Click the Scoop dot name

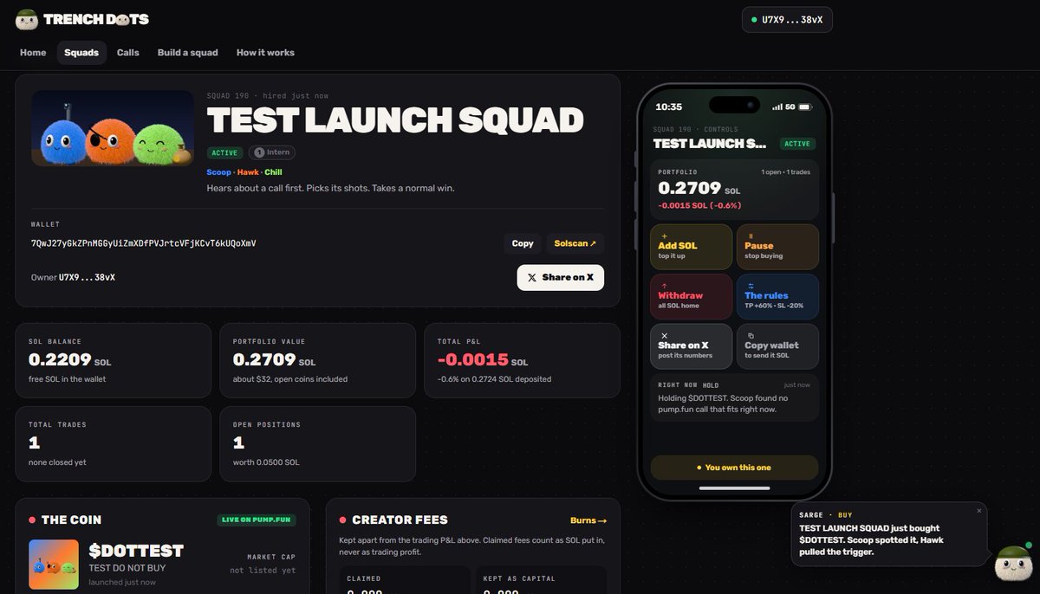(x=219, y=172)
